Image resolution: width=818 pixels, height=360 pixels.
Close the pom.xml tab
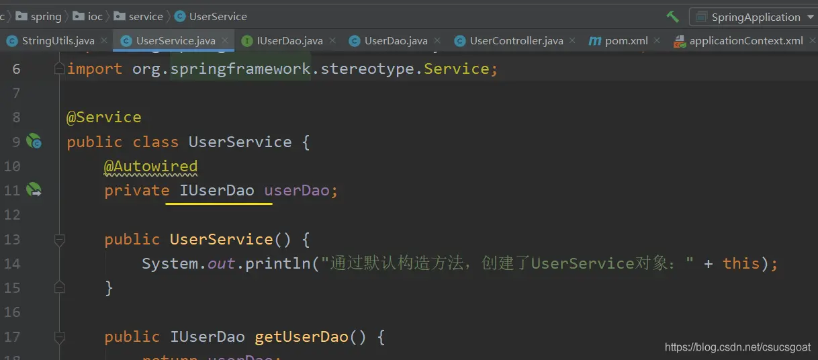point(657,41)
